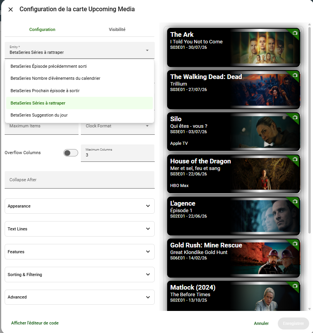Click the Collapse After input field

pos(80,180)
